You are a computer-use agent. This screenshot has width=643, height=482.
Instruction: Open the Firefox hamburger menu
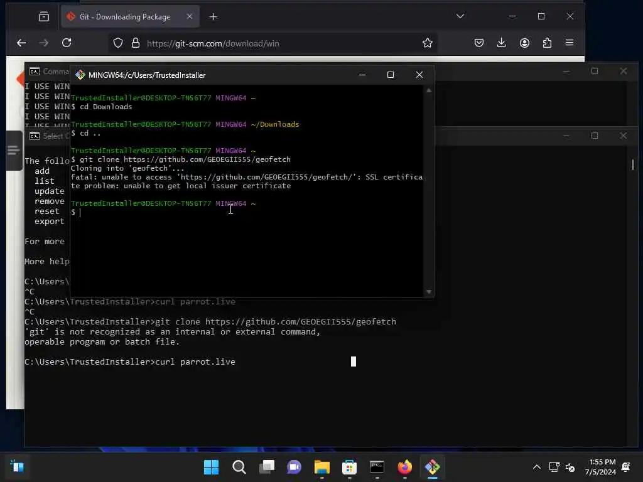pyautogui.click(x=570, y=43)
